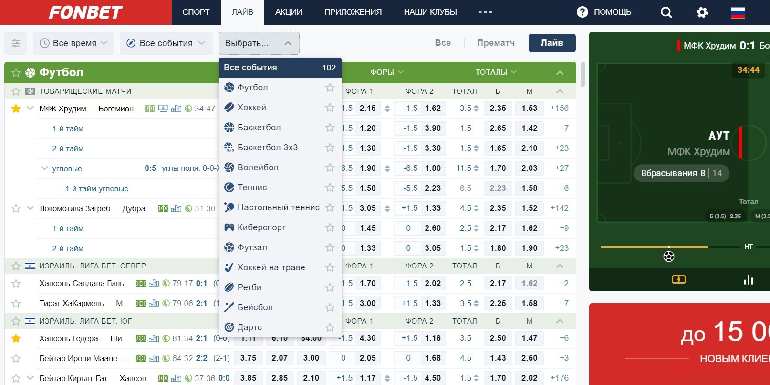
Task: Open statistics chart icon for МФК Хрудим match
Action: (x=176, y=109)
